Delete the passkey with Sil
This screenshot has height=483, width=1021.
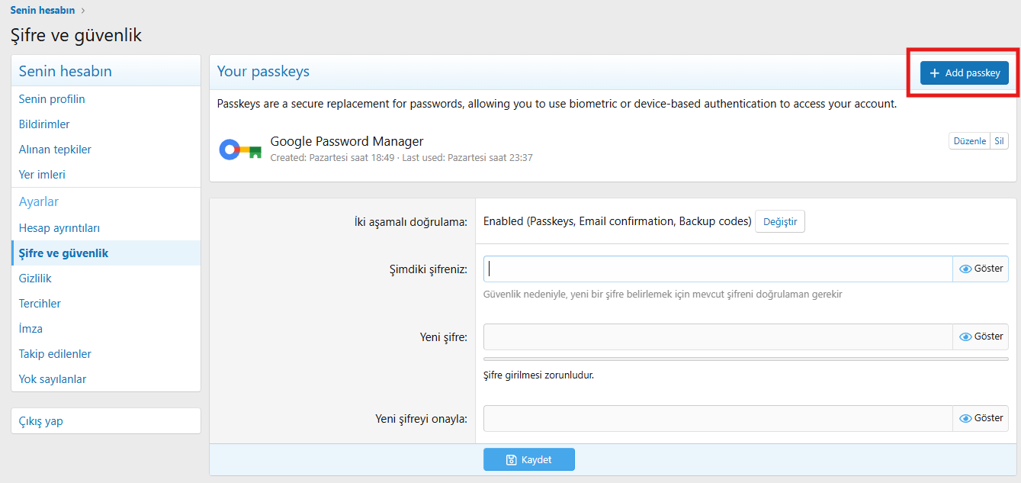point(999,141)
